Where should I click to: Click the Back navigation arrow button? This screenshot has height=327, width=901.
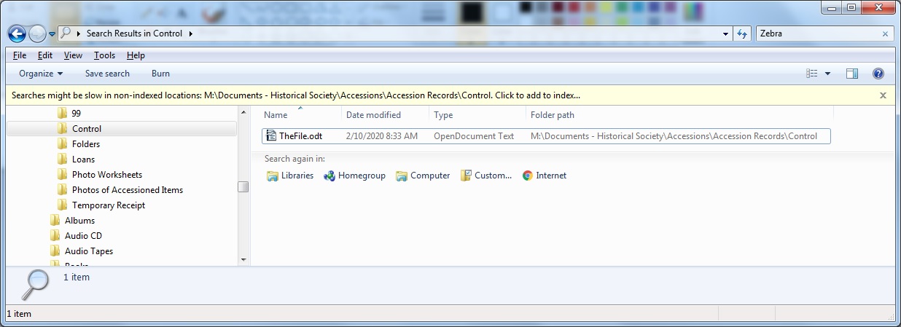click(17, 34)
